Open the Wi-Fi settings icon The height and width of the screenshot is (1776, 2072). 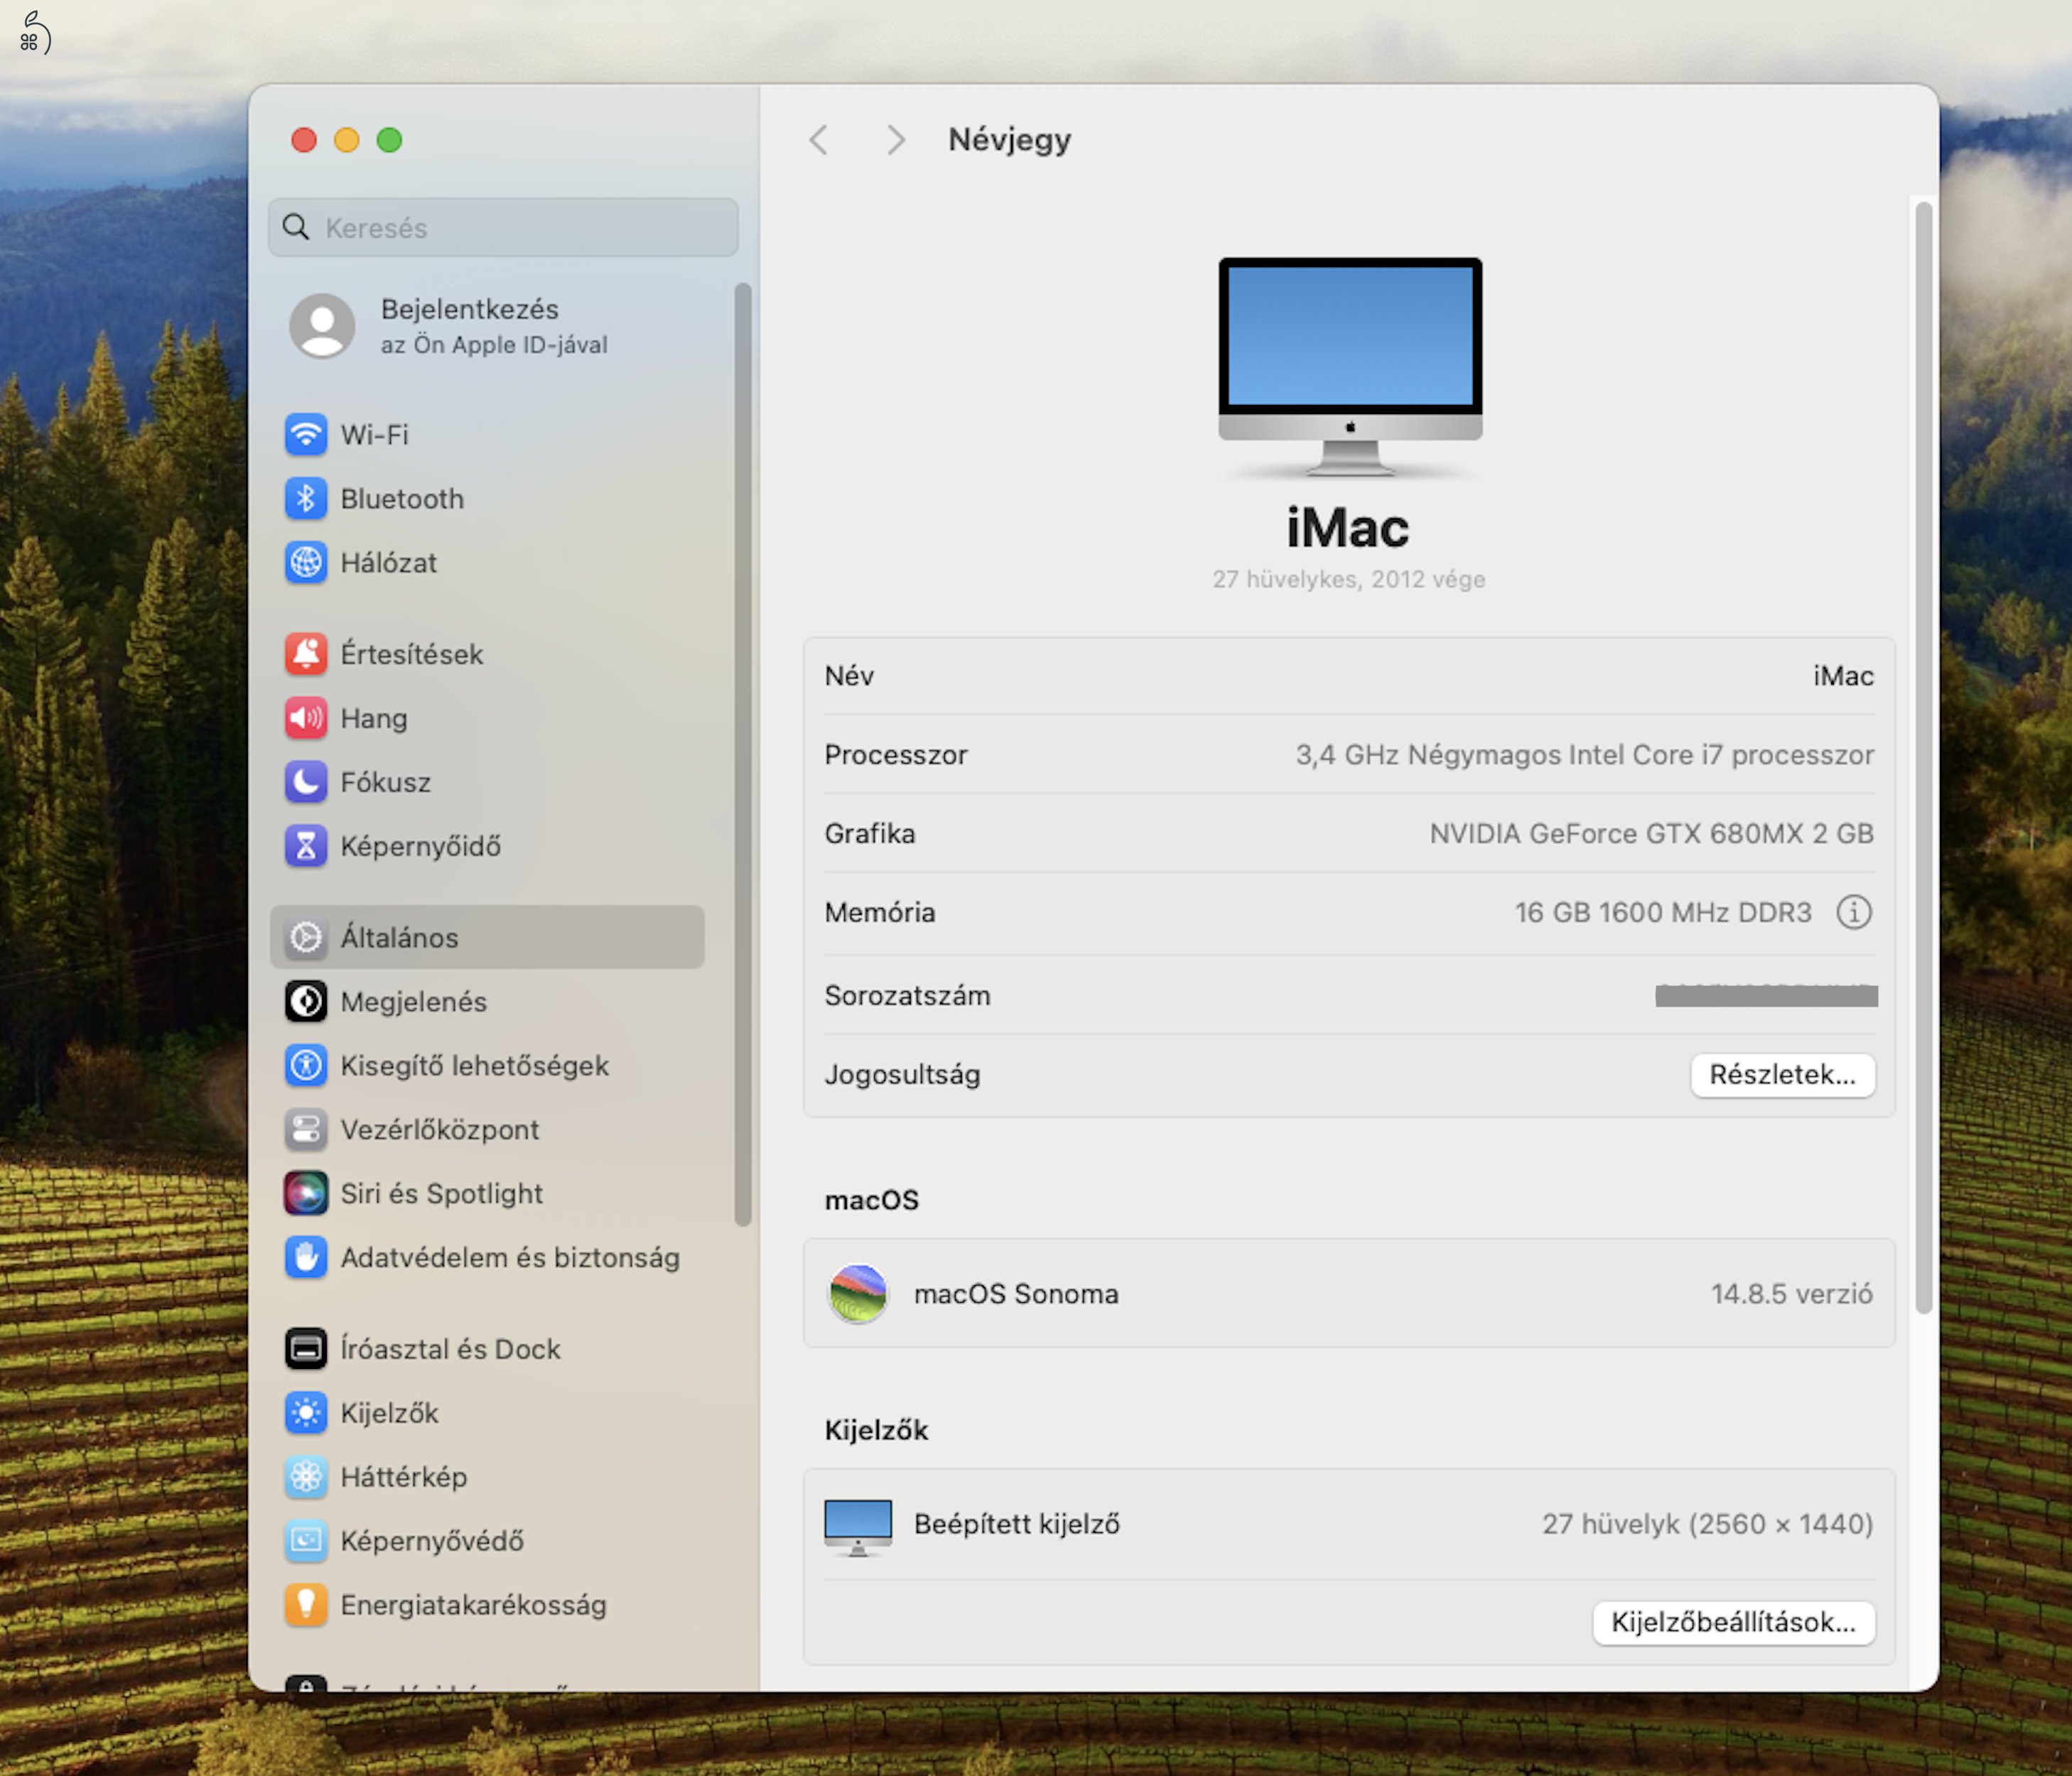[x=308, y=435]
